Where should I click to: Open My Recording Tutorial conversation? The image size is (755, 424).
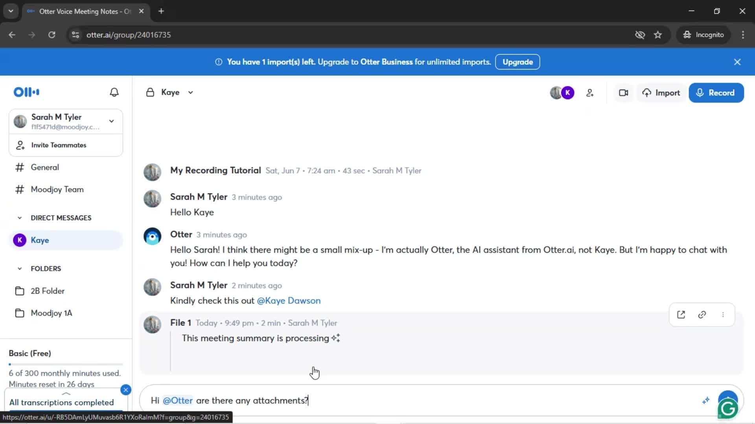pos(215,170)
